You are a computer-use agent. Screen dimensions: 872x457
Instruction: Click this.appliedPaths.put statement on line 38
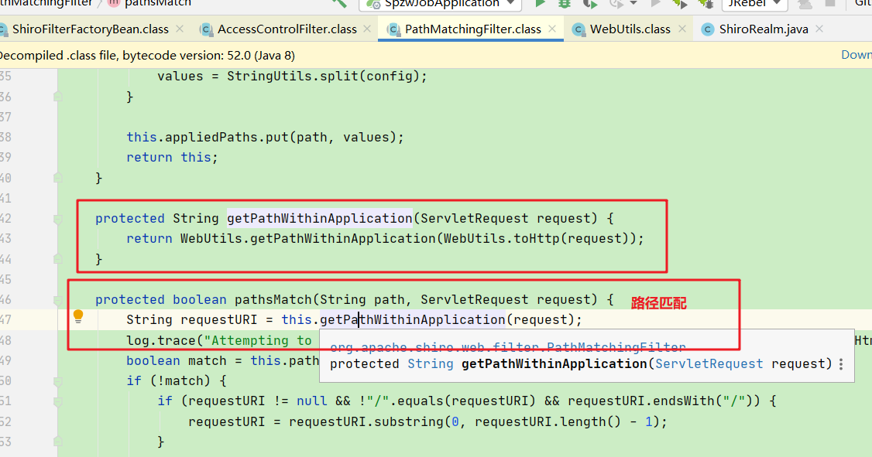pos(265,137)
